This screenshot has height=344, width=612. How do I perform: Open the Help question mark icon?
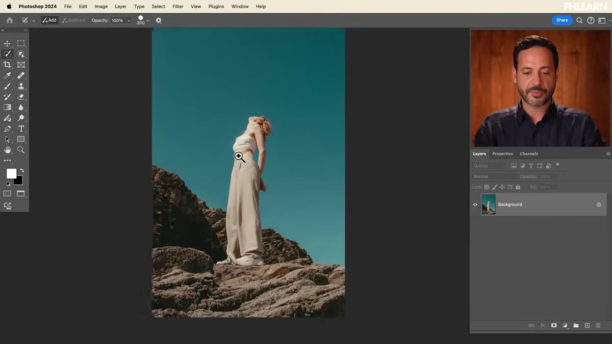click(591, 20)
